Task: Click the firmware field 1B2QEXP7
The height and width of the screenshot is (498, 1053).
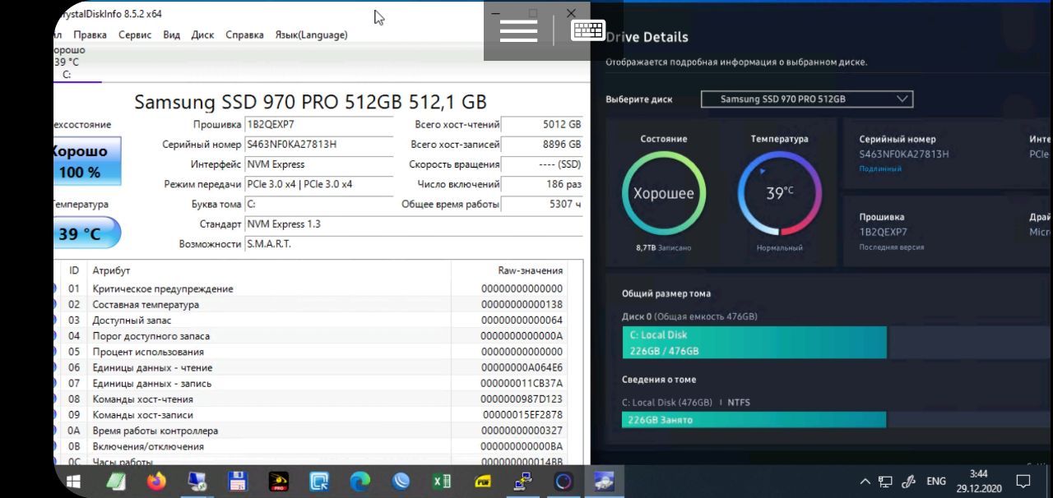Action: (319, 124)
